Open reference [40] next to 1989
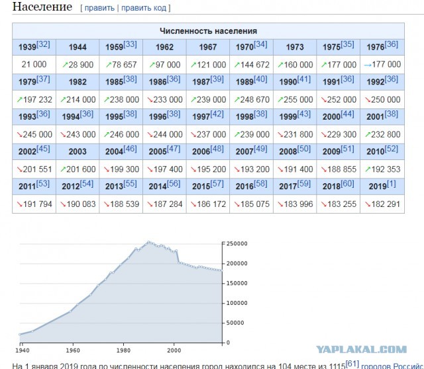 [x=260, y=79]
